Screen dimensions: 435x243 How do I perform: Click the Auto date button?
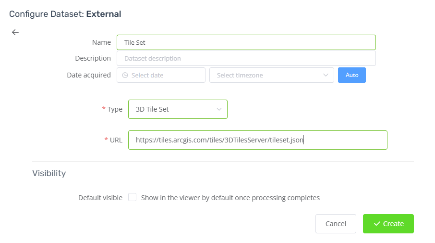pos(352,75)
